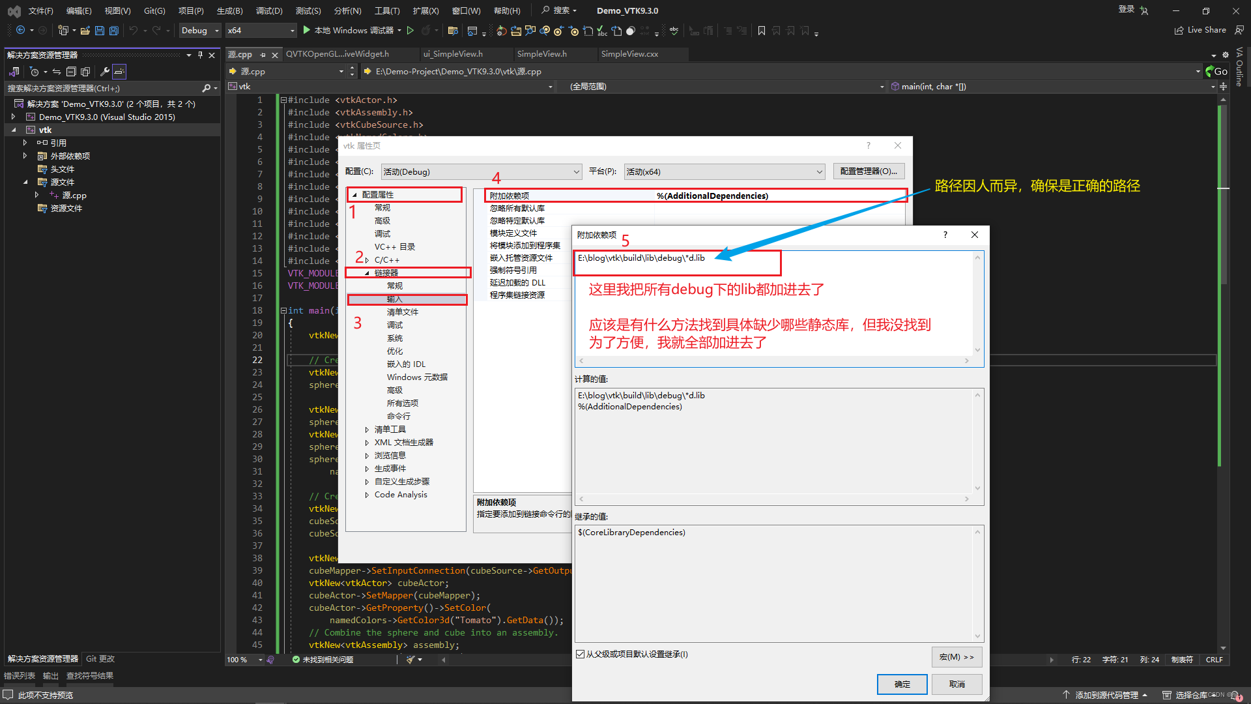Click the Open File toolbar icon
Image resolution: width=1251 pixels, height=704 pixels.
tap(85, 30)
